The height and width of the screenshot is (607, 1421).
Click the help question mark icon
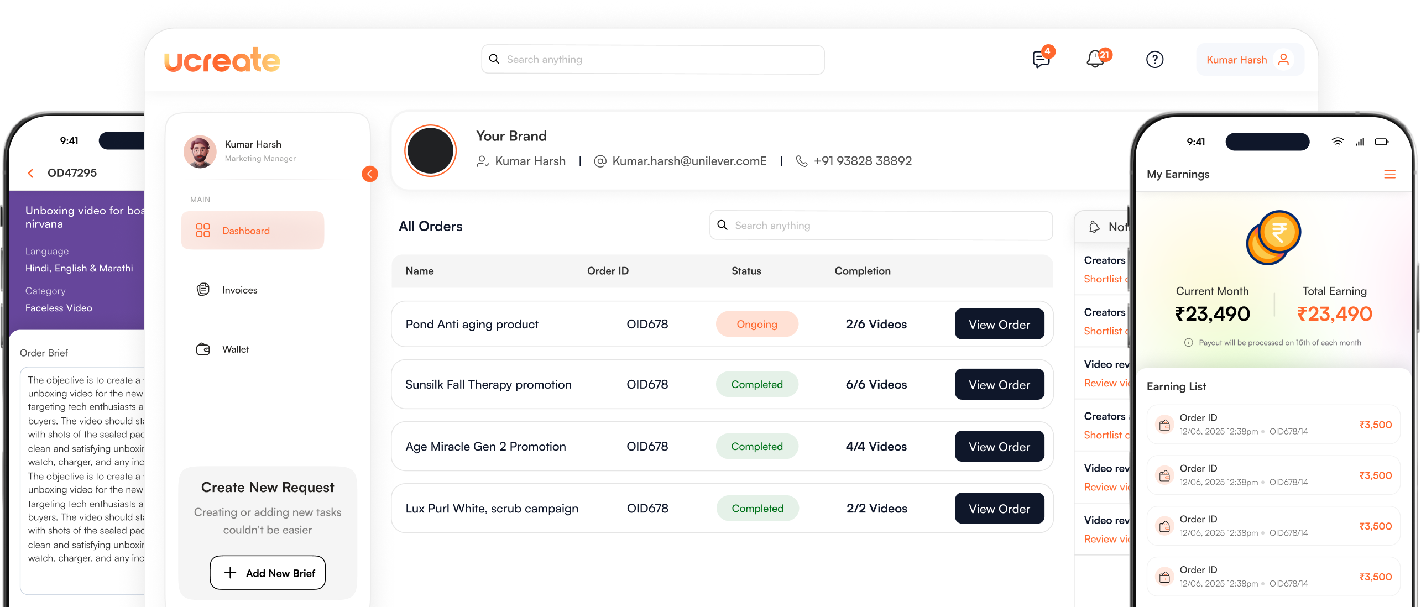click(1154, 59)
